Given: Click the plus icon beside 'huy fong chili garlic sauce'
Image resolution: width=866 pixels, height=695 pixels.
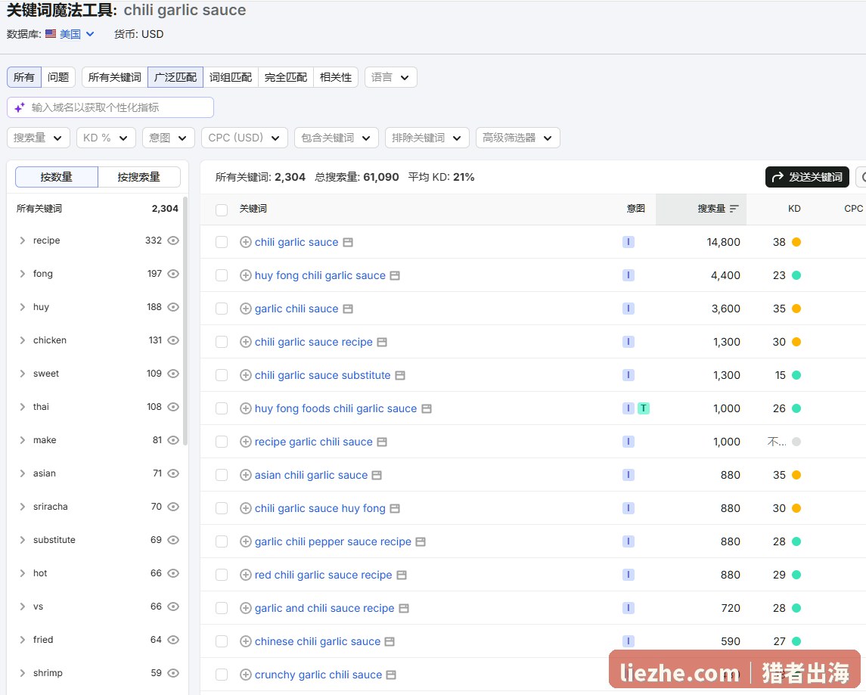Looking at the screenshot, I should point(246,275).
